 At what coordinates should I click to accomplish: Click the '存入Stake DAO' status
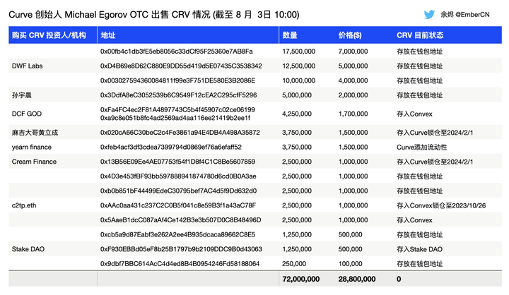coord(419,249)
